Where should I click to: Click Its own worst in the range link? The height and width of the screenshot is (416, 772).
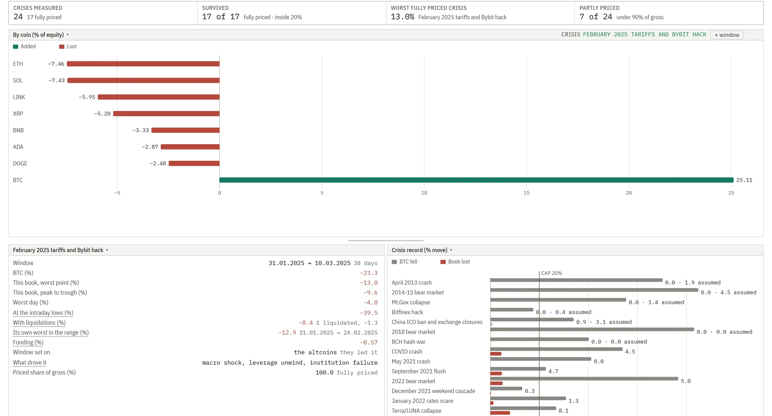[x=51, y=333]
